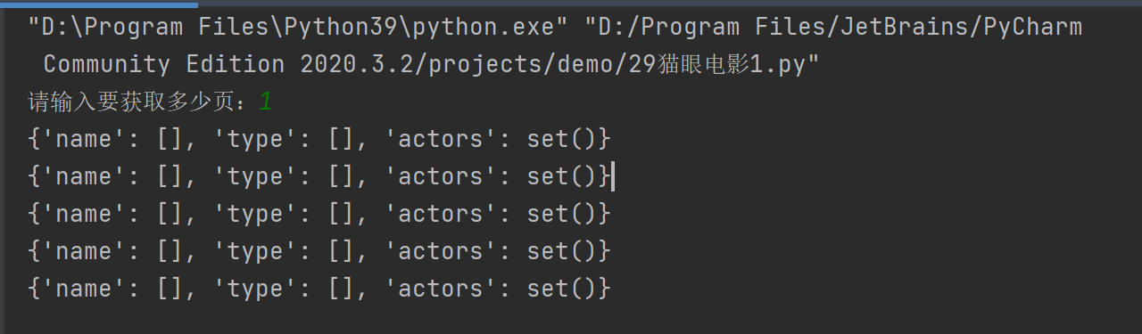The image size is (1142, 334).
Task: Click set() value in the fourth output line
Action: 562,251
